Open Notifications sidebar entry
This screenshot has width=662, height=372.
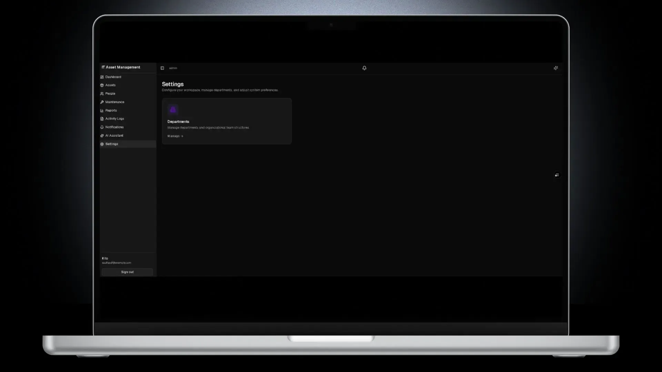128,127
